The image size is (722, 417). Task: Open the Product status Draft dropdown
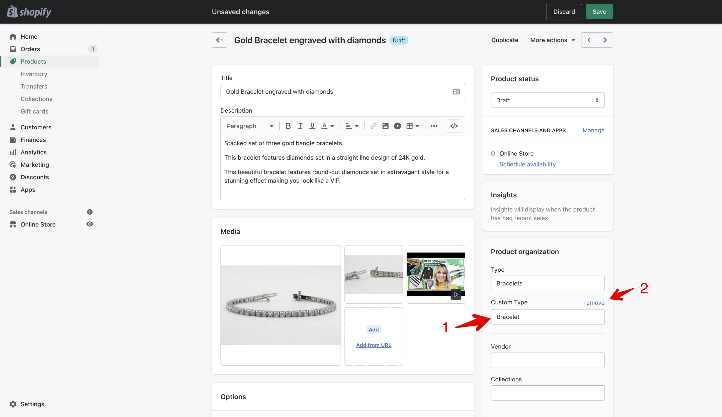pyautogui.click(x=547, y=100)
